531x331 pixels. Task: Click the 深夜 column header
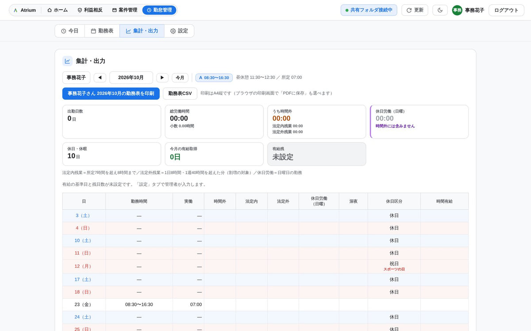pyautogui.click(x=354, y=201)
